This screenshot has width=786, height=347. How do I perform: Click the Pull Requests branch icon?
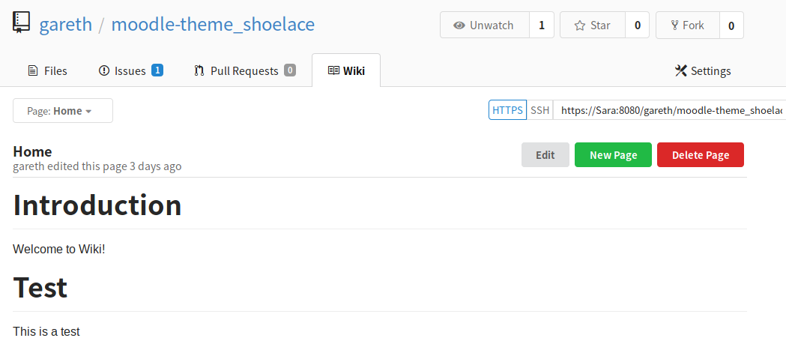click(199, 70)
